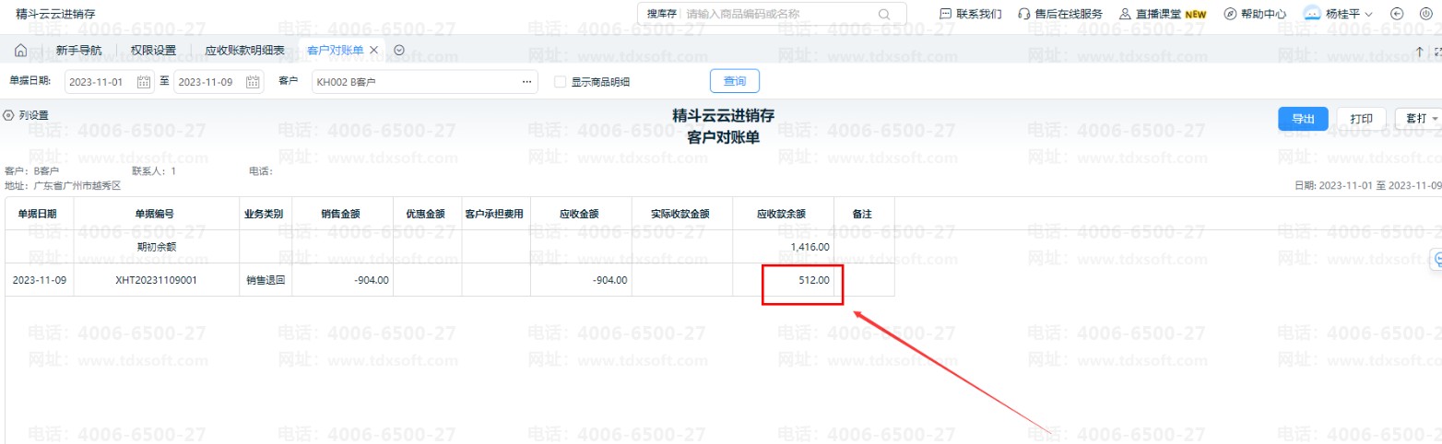Open 售后在线服务 headset support
The width and height of the screenshot is (1442, 444).
[x=1059, y=14]
